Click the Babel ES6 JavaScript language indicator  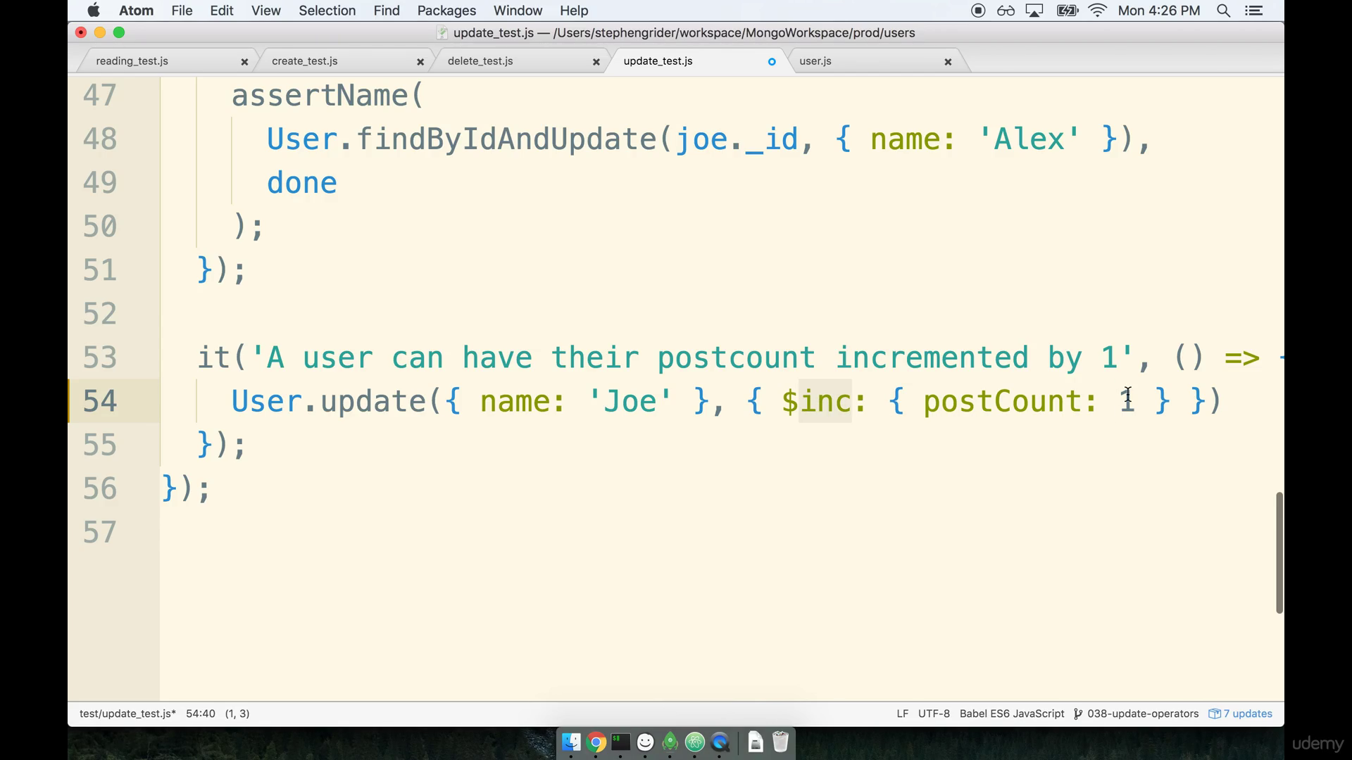[1011, 713]
